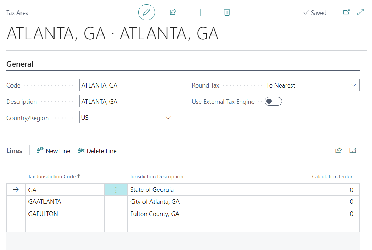This screenshot has height=250, width=372.
Task: Click the plus icon to create new
Action: click(x=200, y=12)
